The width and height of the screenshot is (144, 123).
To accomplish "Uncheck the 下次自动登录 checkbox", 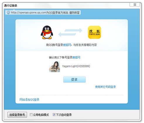I will click(54, 115).
